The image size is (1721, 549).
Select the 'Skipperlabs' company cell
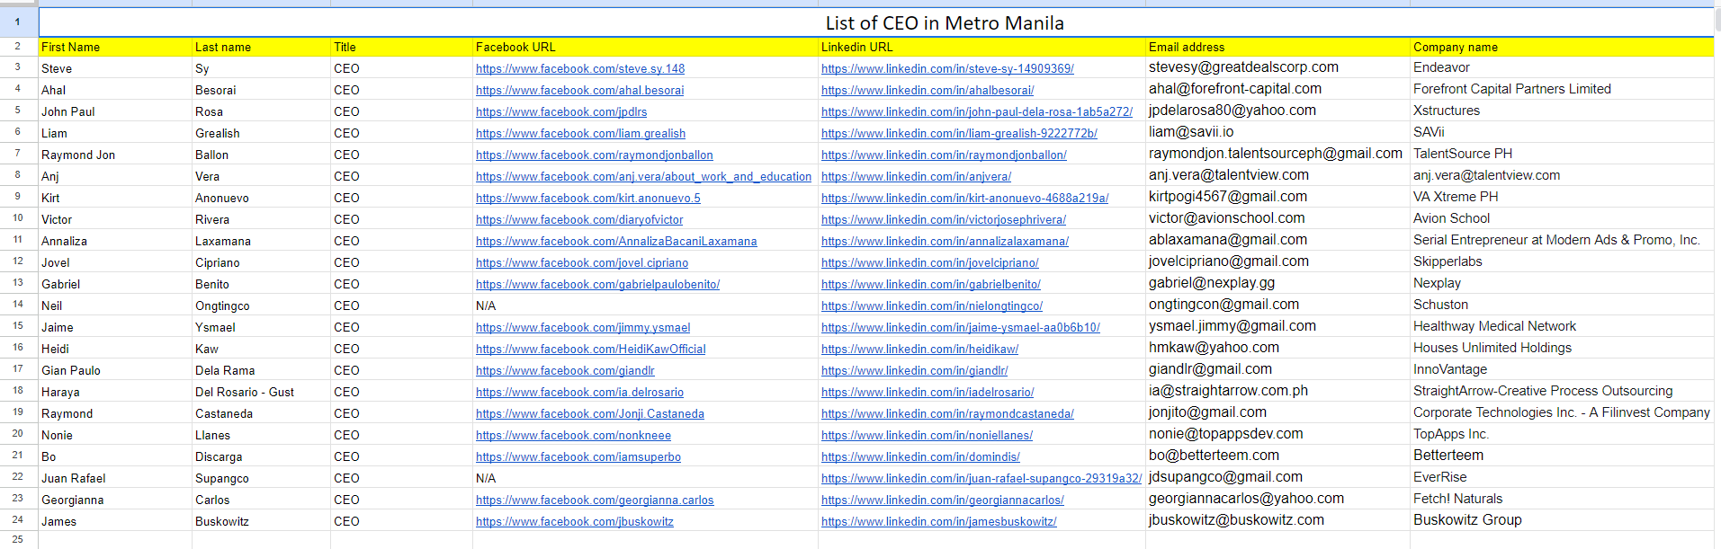coord(1562,261)
